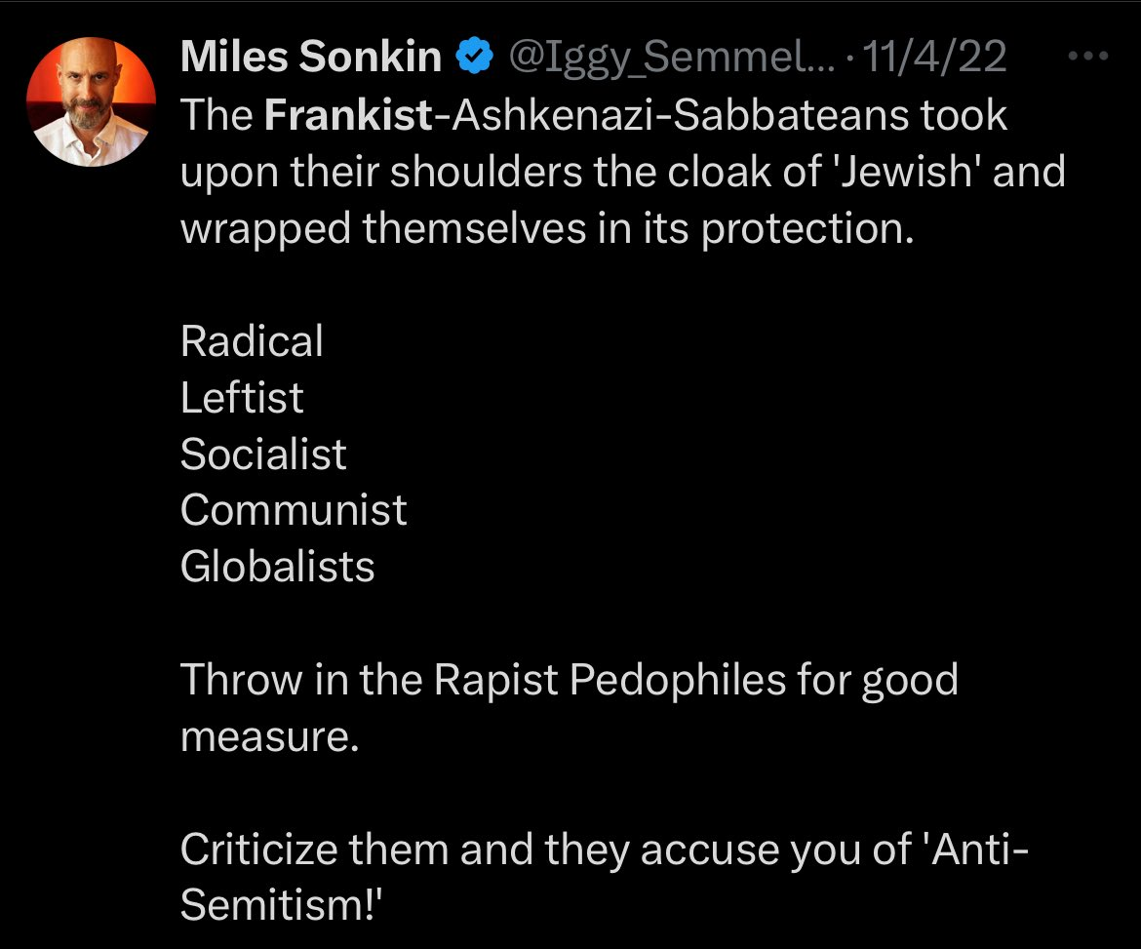Click the blue verified checkmark badge
The width and height of the screenshot is (1141, 949).
[x=476, y=59]
